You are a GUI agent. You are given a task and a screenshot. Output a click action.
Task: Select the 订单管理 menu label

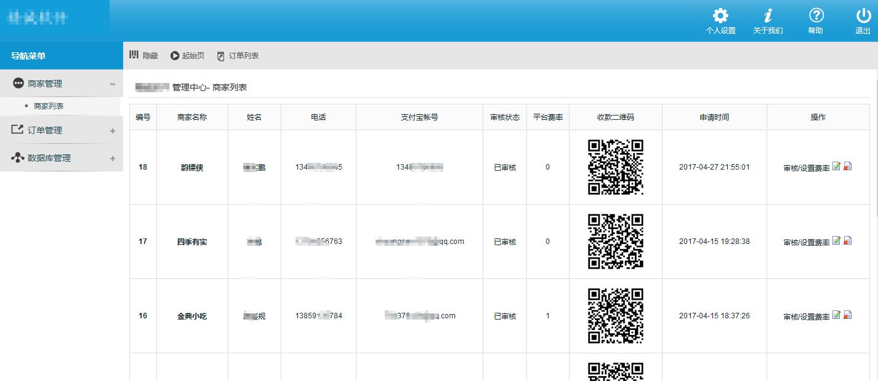[45, 130]
